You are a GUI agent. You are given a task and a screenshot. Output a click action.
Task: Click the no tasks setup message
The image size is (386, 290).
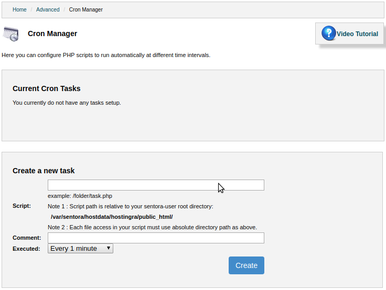67,103
